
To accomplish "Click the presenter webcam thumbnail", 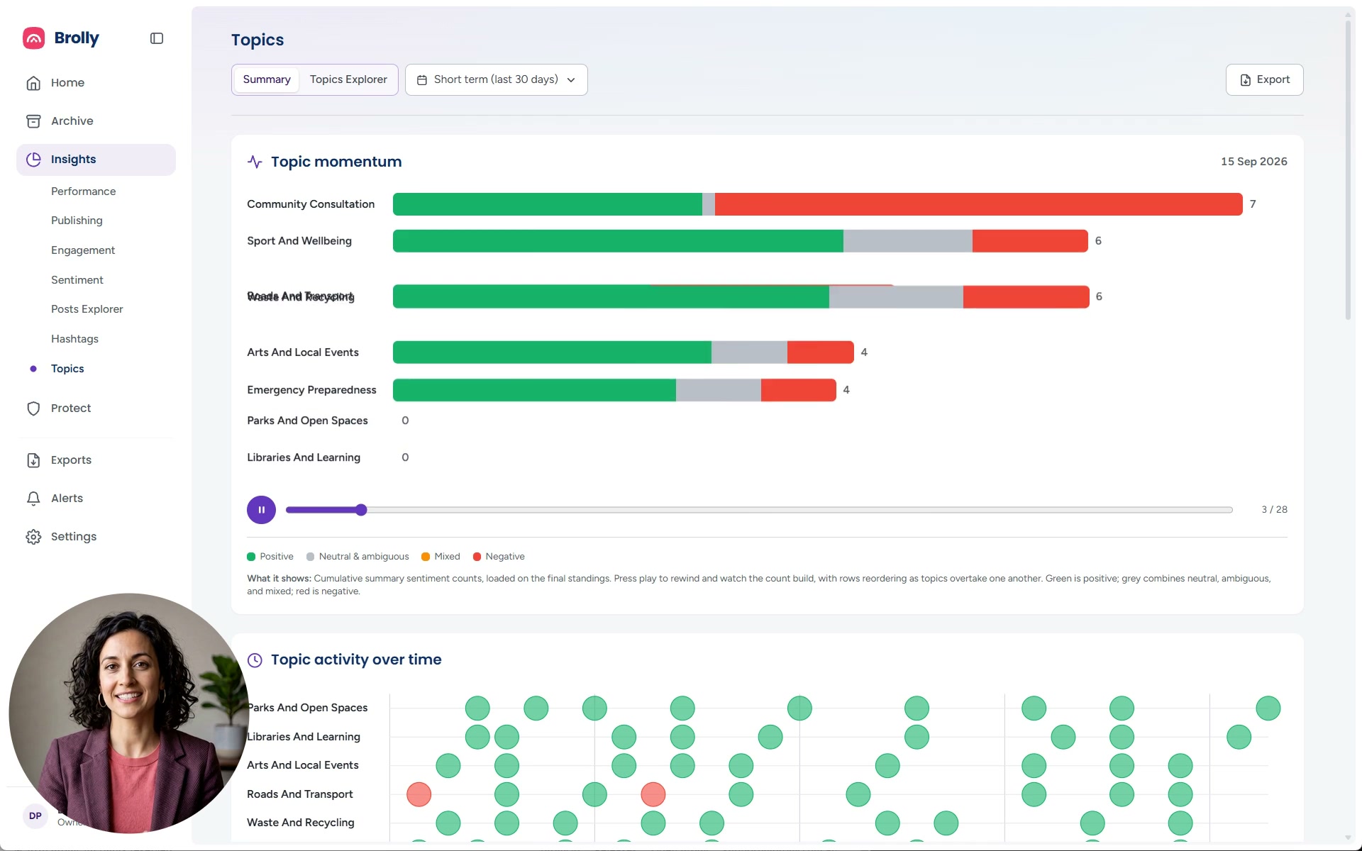I will (x=129, y=713).
